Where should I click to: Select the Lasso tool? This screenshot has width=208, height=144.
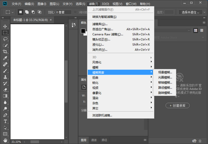[5, 39]
